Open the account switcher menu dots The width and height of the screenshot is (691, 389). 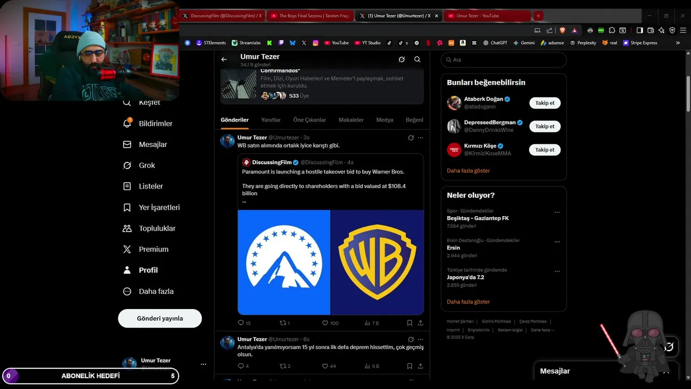click(x=204, y=364)
